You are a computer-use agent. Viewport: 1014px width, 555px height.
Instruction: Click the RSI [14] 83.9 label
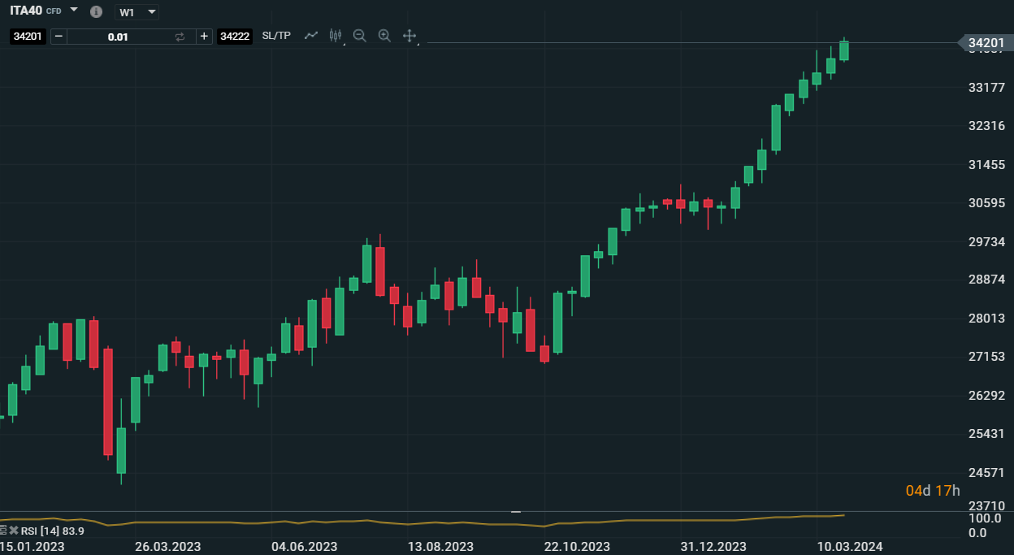(x=53, y=531)
